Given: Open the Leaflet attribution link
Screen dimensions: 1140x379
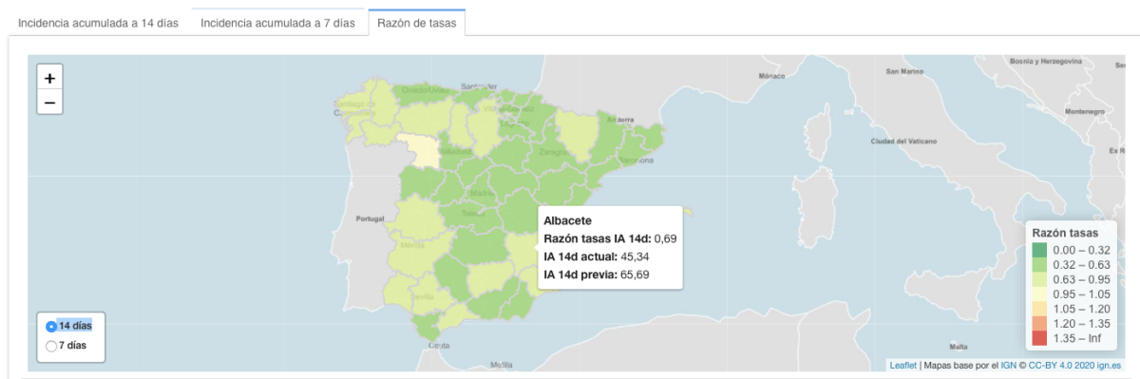Looking at the screenshot, I should [x=902, y=365].
